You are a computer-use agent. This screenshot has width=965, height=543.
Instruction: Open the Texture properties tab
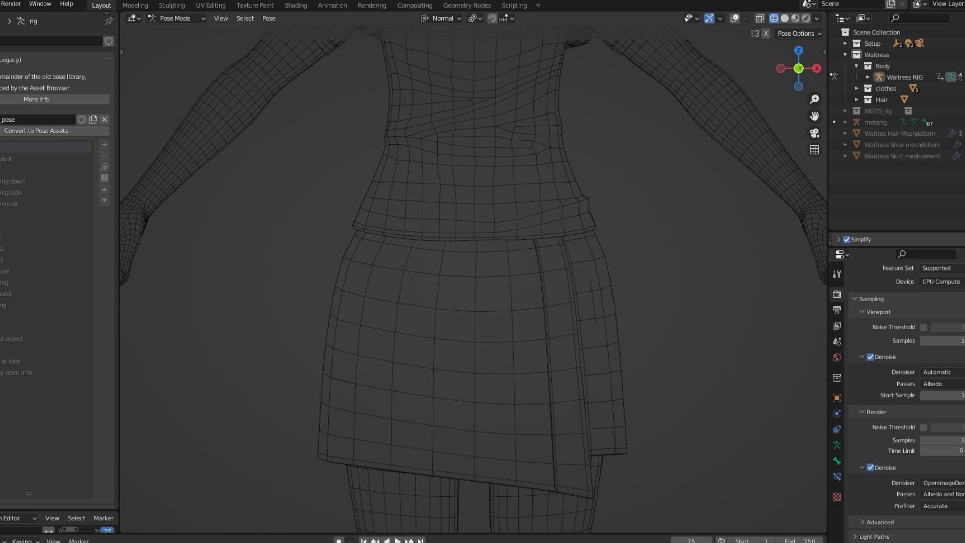coord(837,497)
